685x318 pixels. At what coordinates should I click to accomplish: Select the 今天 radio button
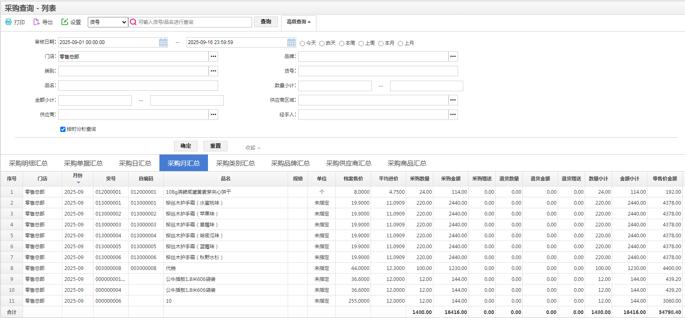tap(302, 44)
